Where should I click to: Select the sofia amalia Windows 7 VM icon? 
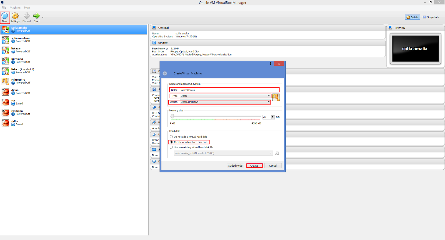click(x=5, y=29)
